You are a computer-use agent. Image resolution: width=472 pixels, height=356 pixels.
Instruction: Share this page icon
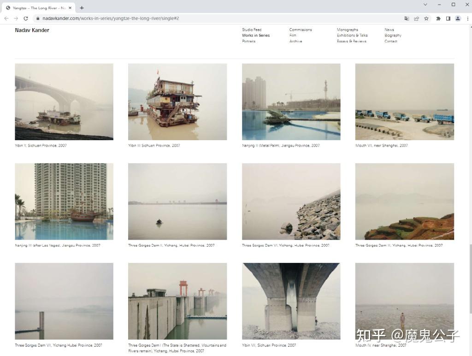(x=417, y=18)
